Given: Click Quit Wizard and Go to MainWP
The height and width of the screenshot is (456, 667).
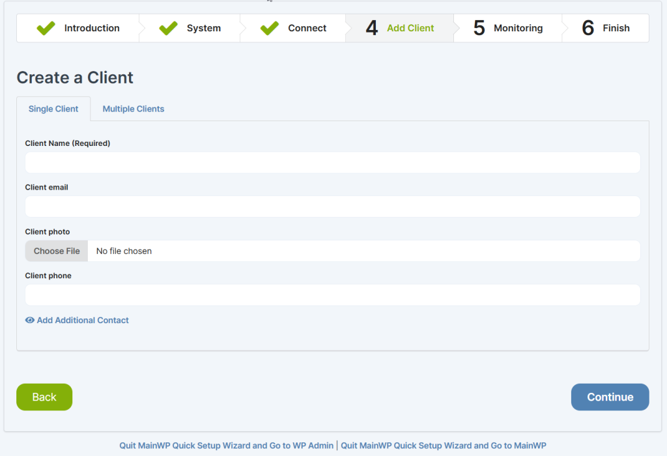Looking at the screenshot, I should pyautogui.click(x=444, y=446).
